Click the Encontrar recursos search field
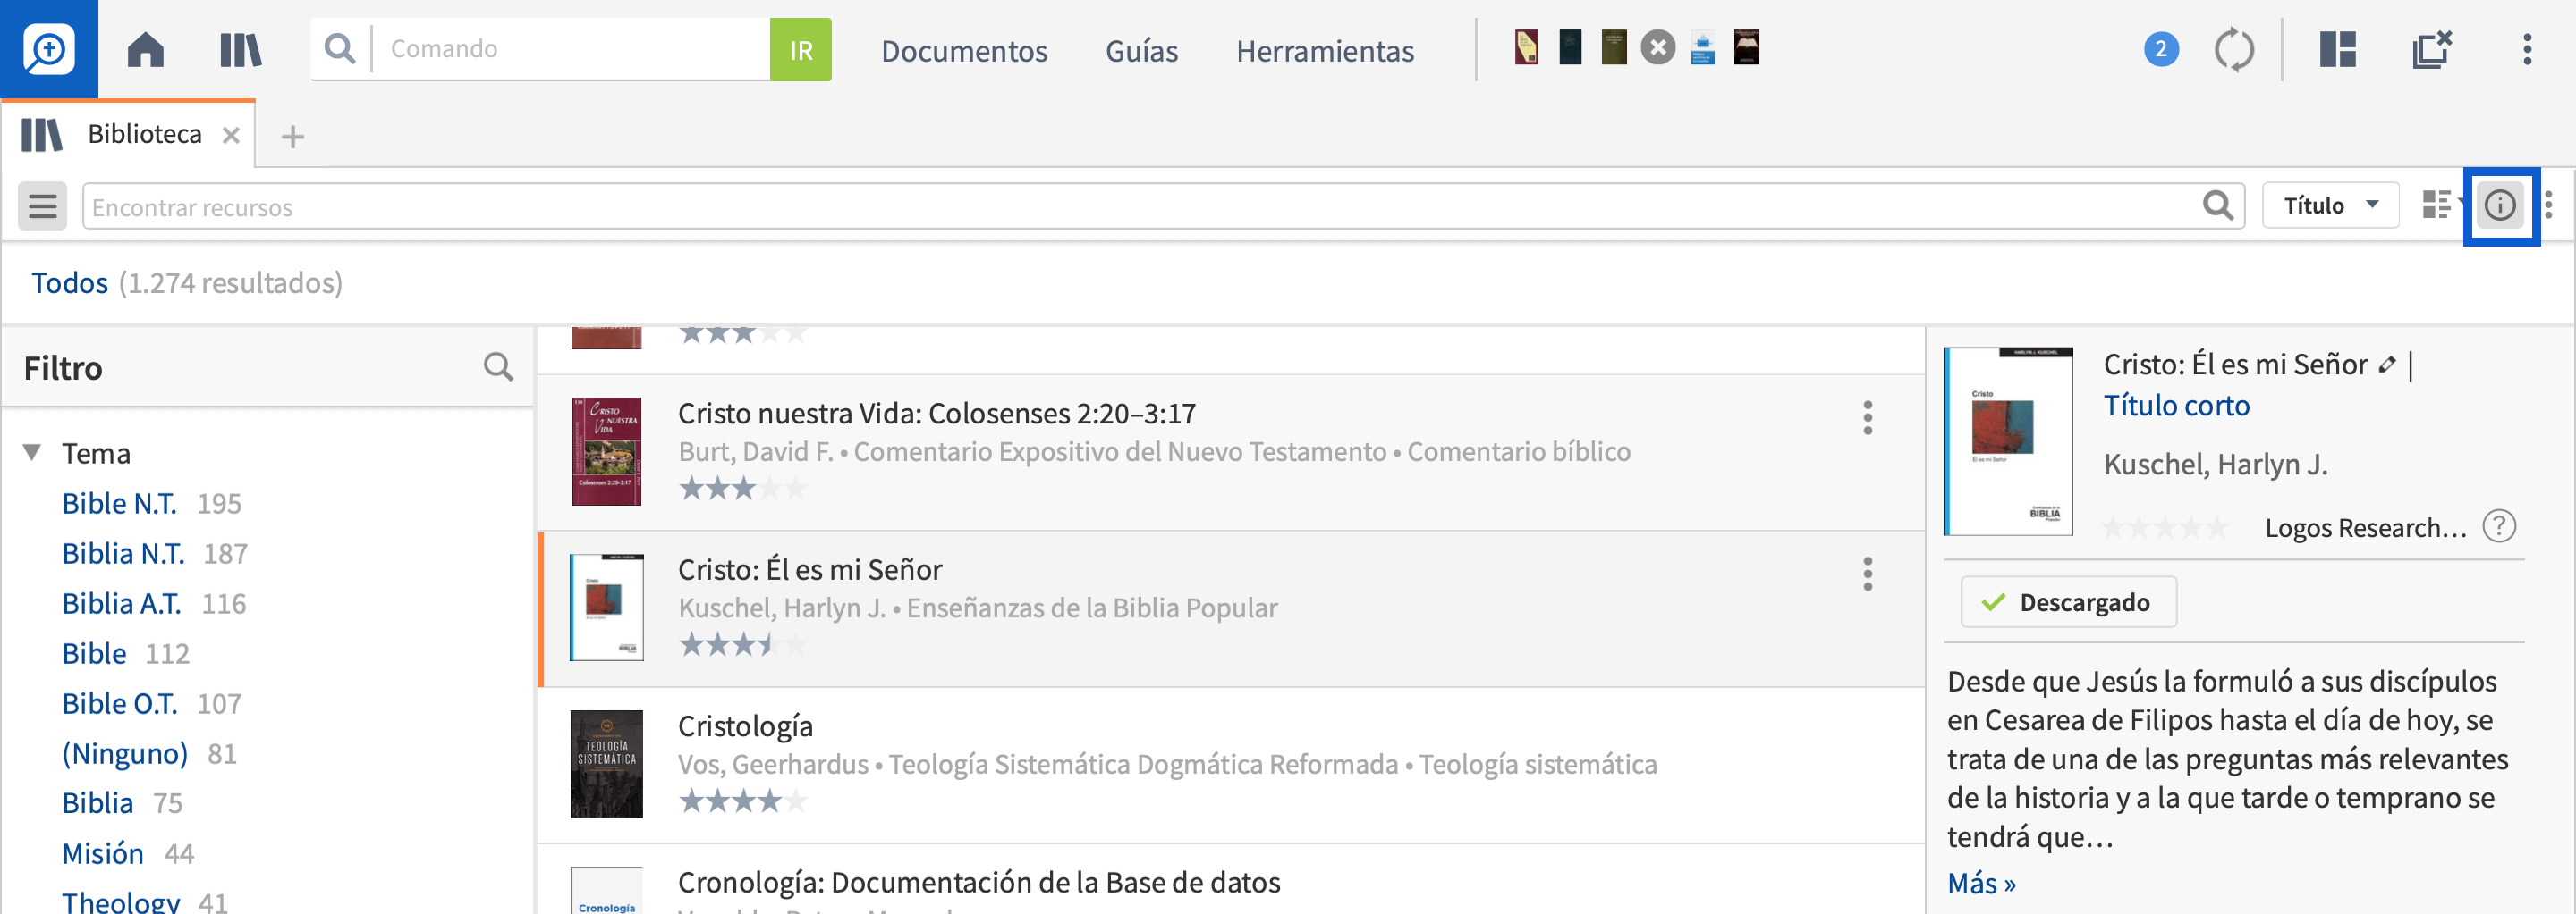Image resolution: width=2576 pixels, height=914 pixels. [x=1163, y=205]
